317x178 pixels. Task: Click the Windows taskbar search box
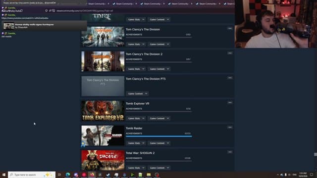point(32,175)
